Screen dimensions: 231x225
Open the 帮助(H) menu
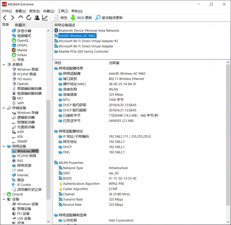[x=77, y=11]
